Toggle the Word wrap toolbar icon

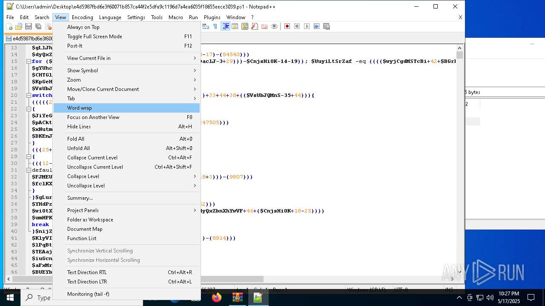(x=205, y=26)
